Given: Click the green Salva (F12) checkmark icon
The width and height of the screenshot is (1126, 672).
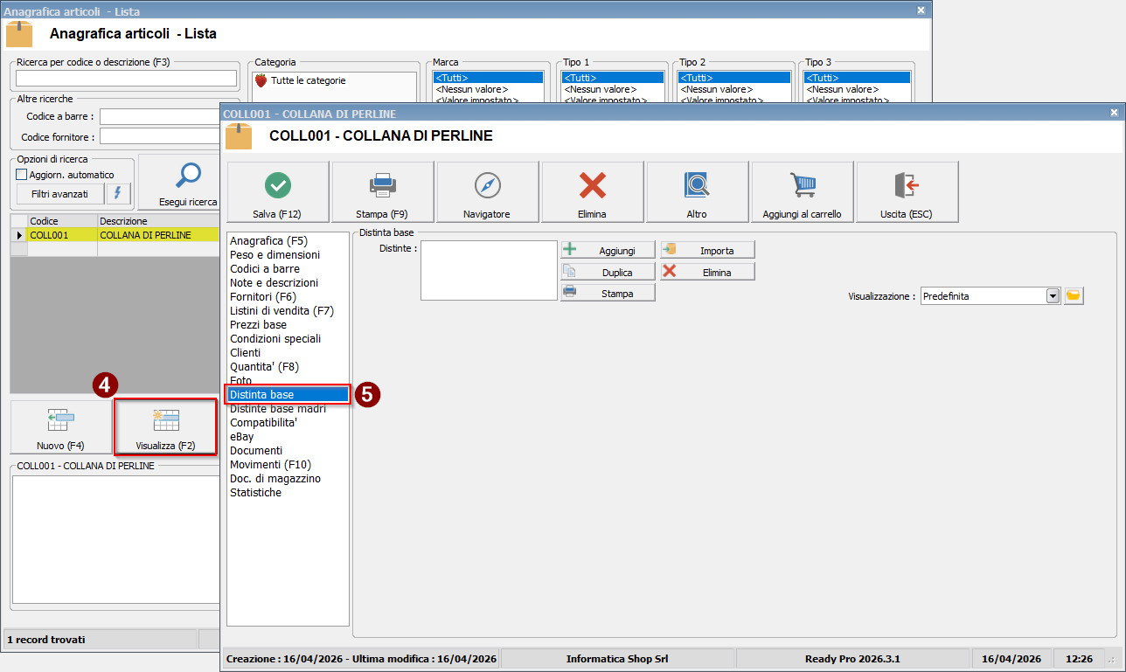Looking at the screenshot, I should 278,184.
